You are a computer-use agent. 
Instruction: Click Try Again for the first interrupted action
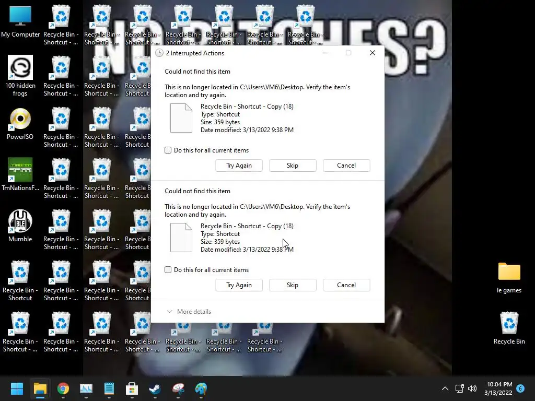point(239,166)
